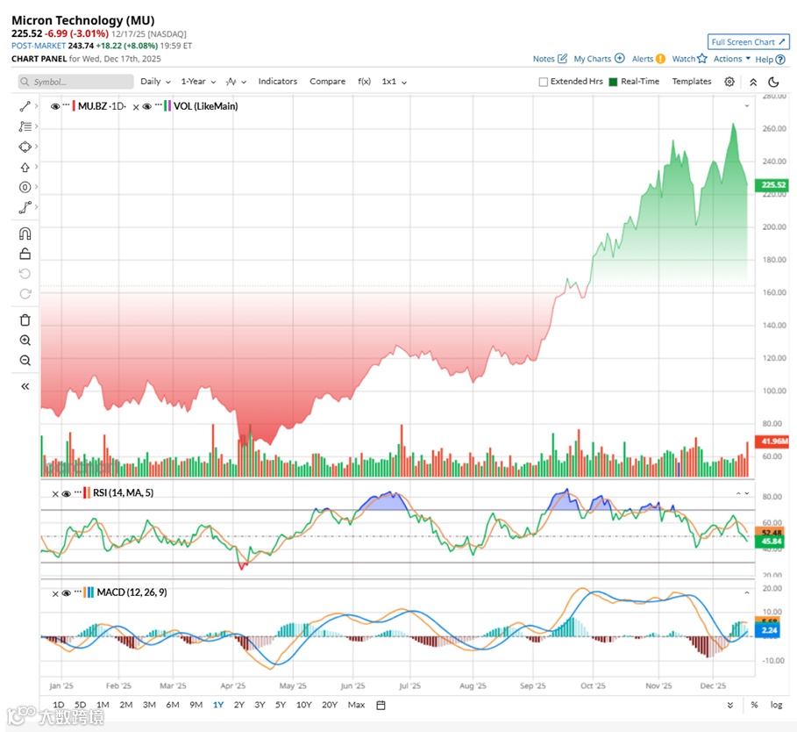Viewport: 797px width, 732px height.
Task: Select the Max range tab
Action: tap(356, 705)
